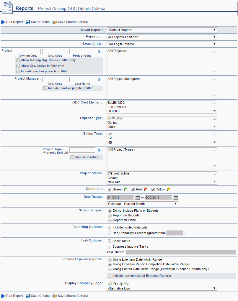
Task: Check Include inactive people in filter
Action: (x=45, y=88)
